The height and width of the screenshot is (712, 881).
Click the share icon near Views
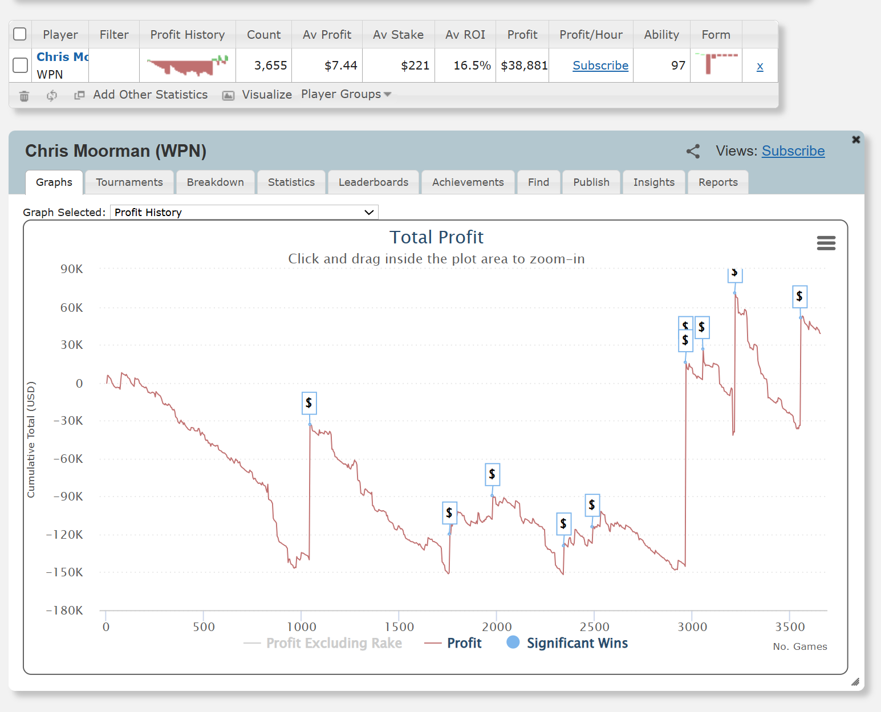coord(693,151)
